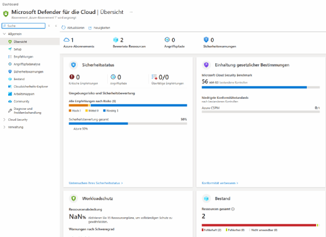Click the Dashboard breadcrumb
Screen dimensions: 326x237
tap(10, 4)
